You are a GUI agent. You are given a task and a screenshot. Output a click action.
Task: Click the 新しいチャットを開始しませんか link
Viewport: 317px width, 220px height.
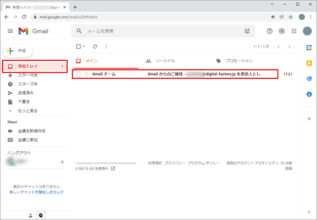coord(36,192)
